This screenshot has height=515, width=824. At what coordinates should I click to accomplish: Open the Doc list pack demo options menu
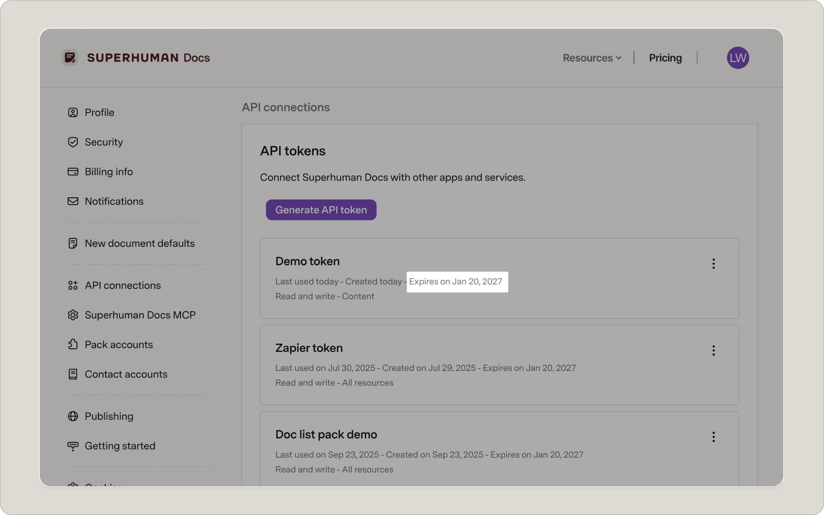click(713, 437)
